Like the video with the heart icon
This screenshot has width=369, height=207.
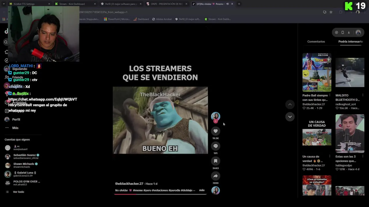tap(215, 131)
